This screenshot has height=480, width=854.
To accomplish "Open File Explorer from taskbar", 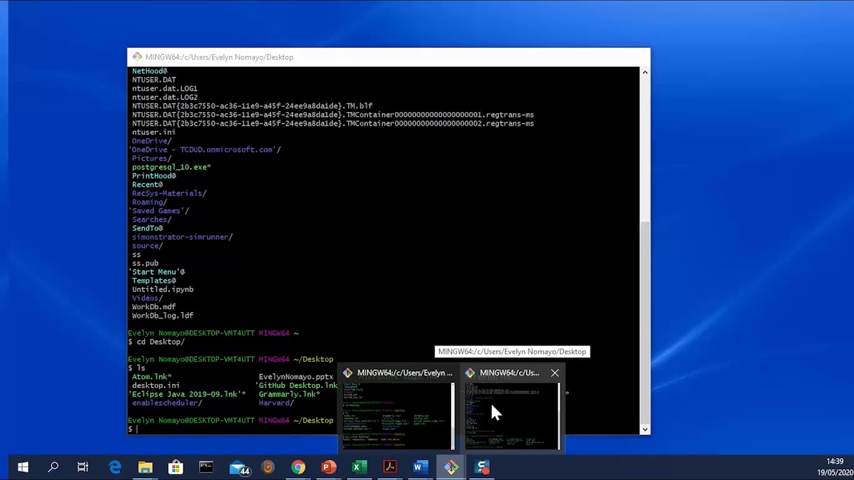I will tap(145, 467).
